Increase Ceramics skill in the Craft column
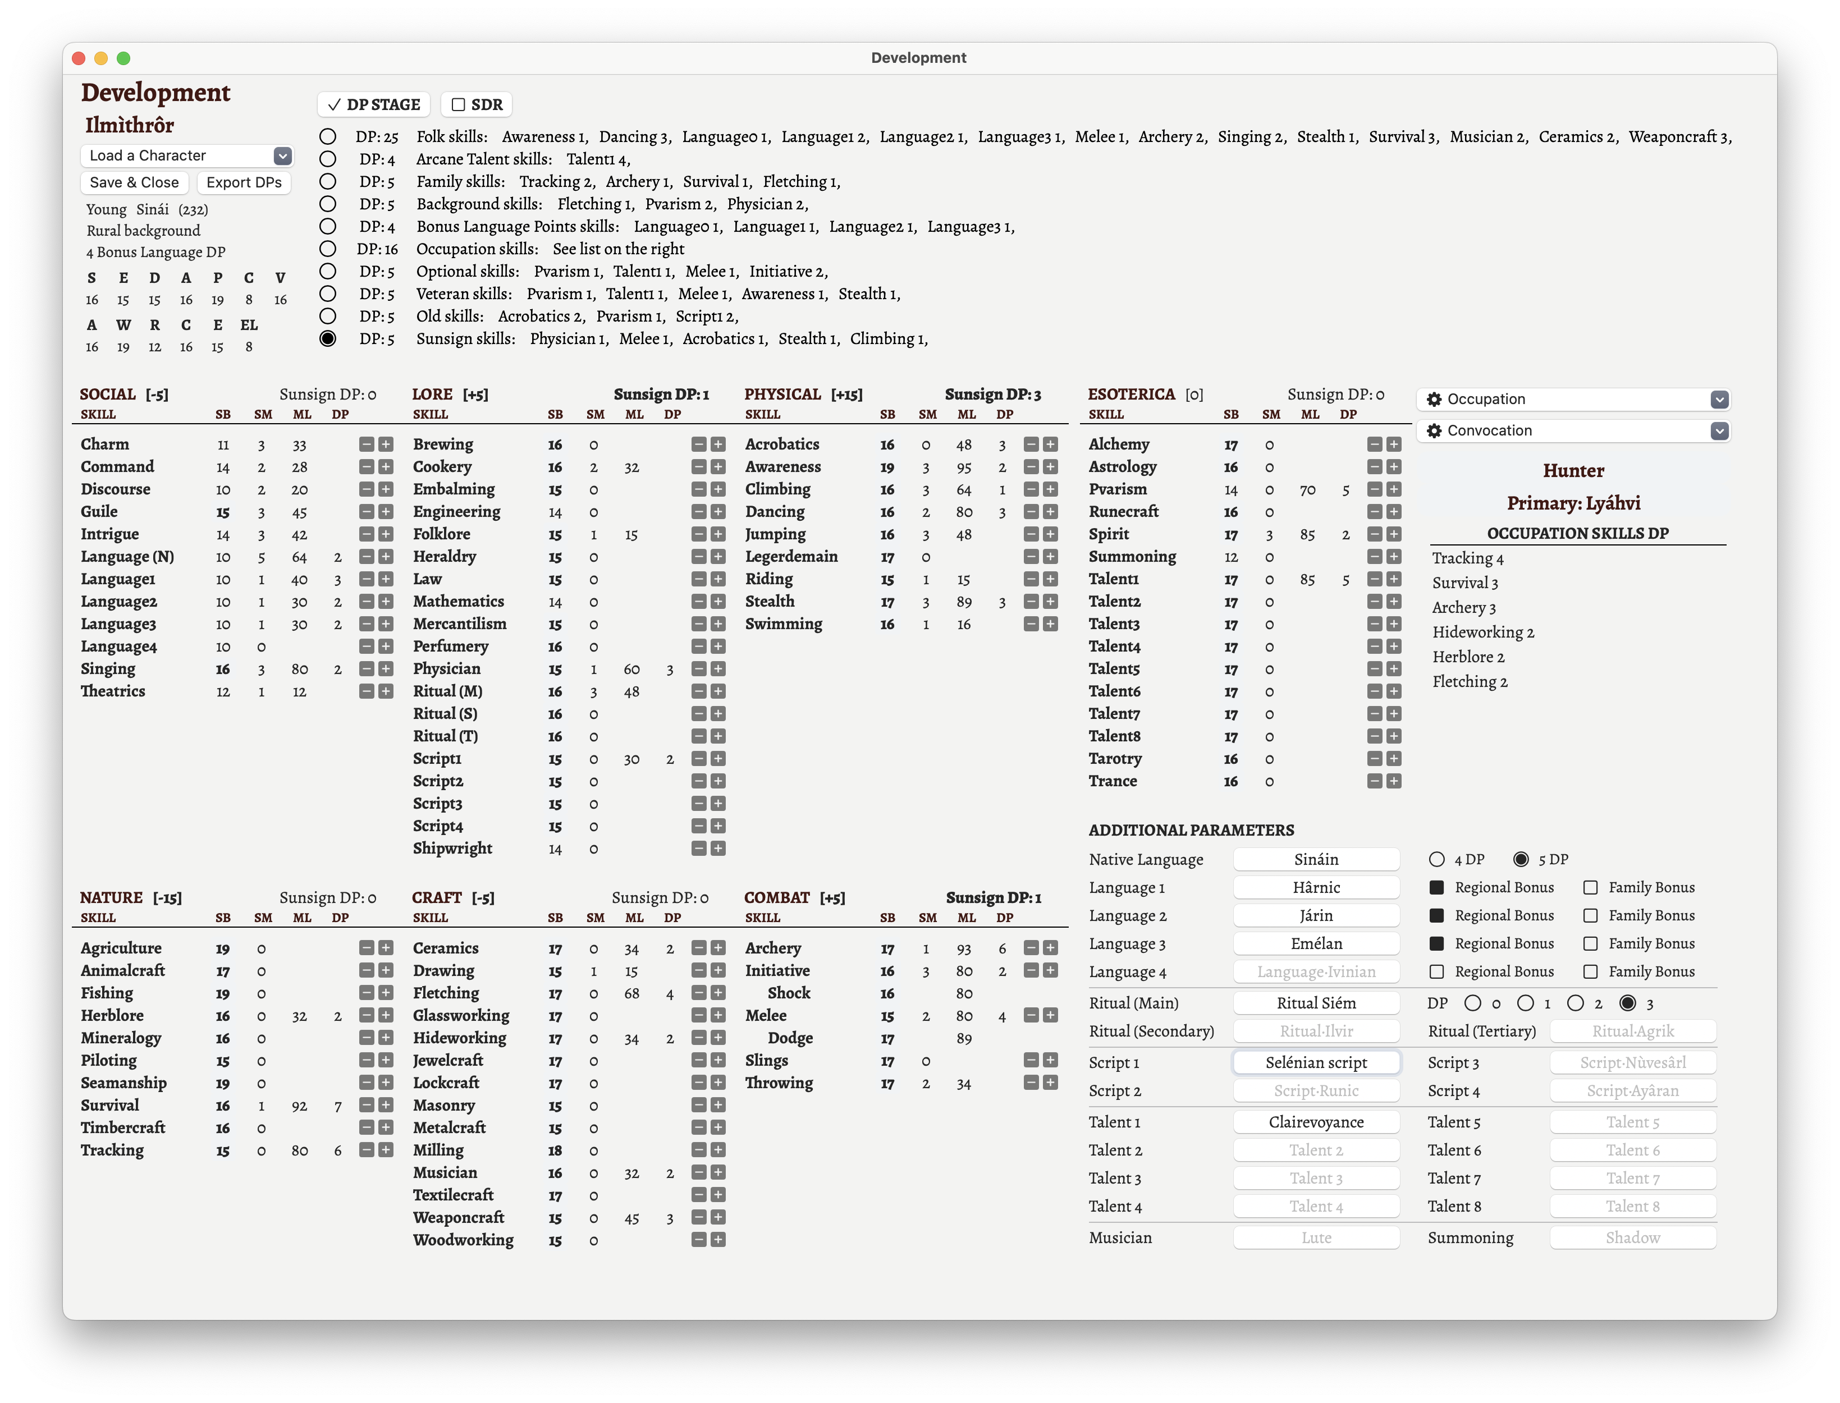1840x1403 pixels. coord(717,948)
